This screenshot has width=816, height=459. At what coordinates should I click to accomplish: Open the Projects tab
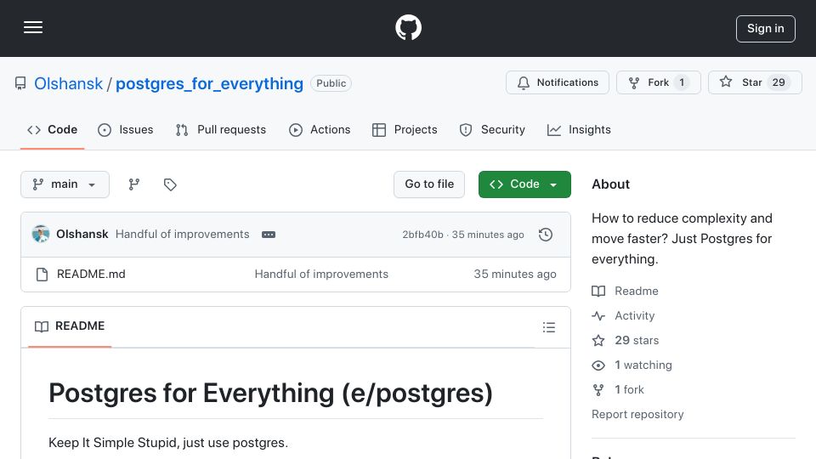click(405, 129)
